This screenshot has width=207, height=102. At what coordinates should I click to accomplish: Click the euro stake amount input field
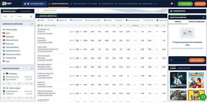click(x=179, y=60)
